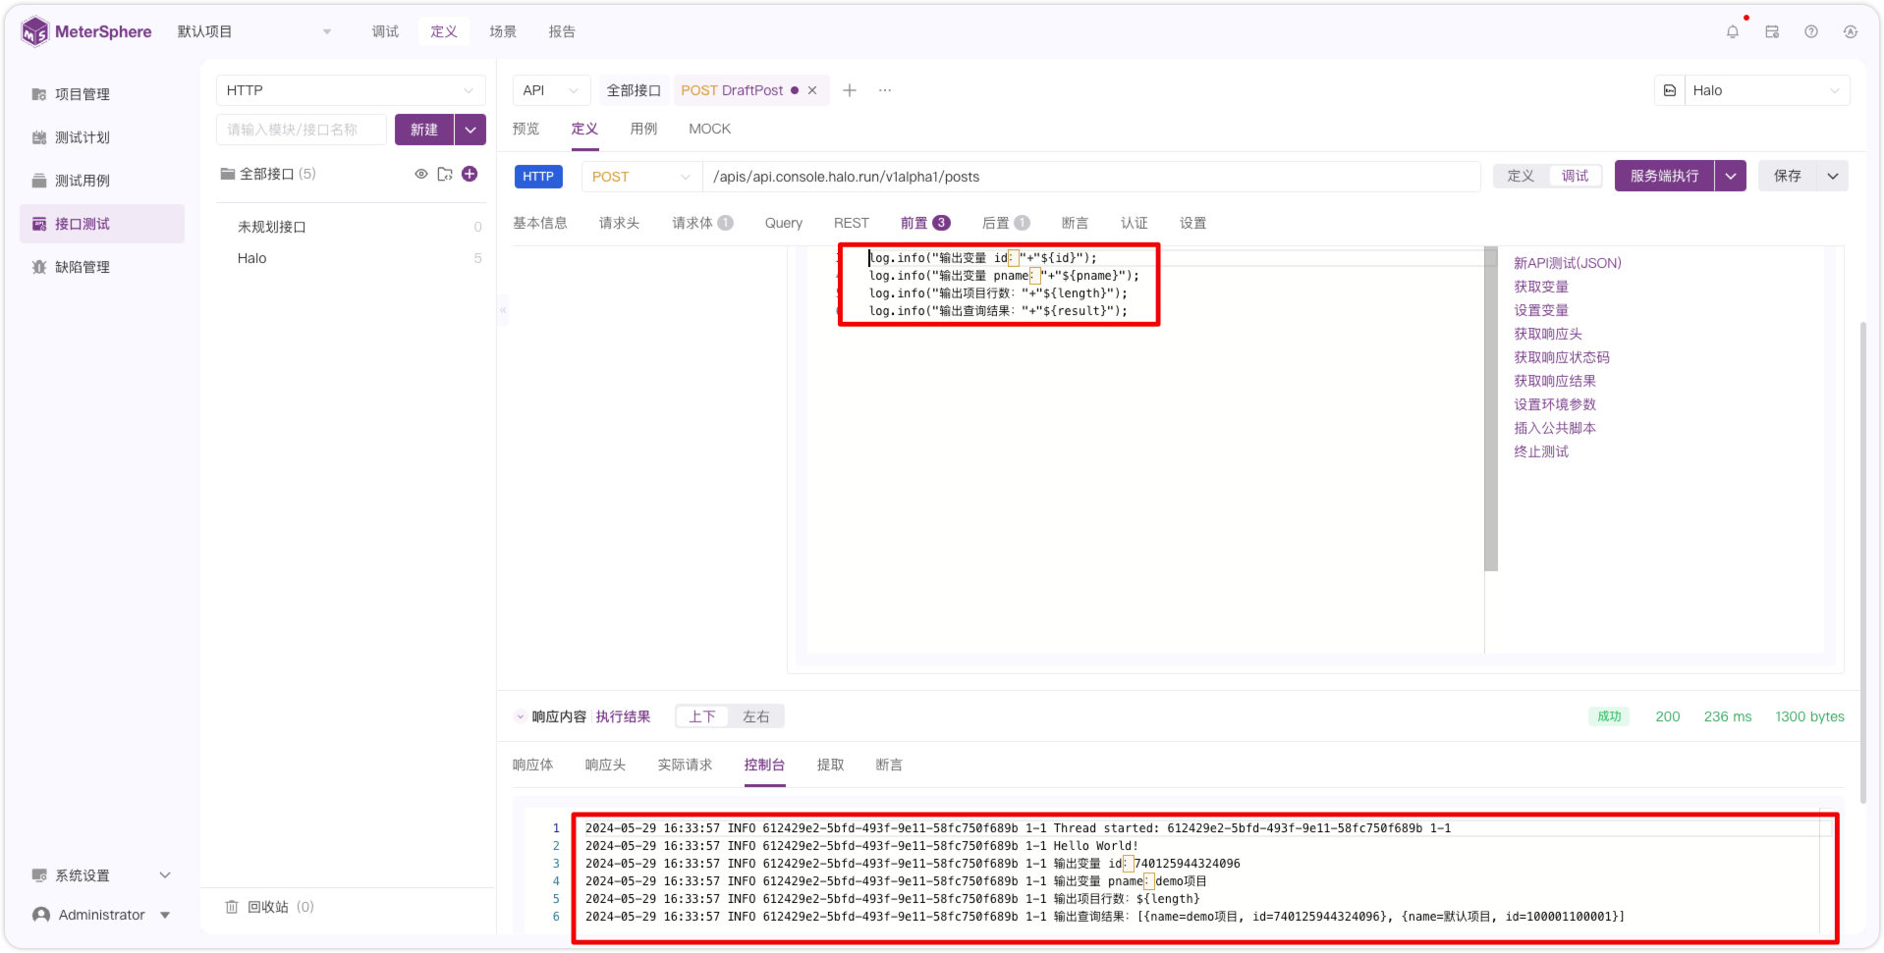1884x953 pixels.
Task: Click the request URL path field
Action: 1091,177
